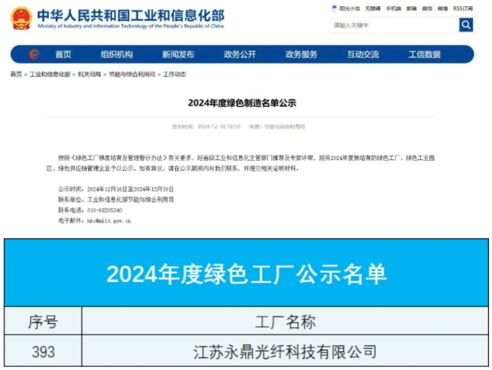Open 工信数据 navigation item

tap(424, 54)
